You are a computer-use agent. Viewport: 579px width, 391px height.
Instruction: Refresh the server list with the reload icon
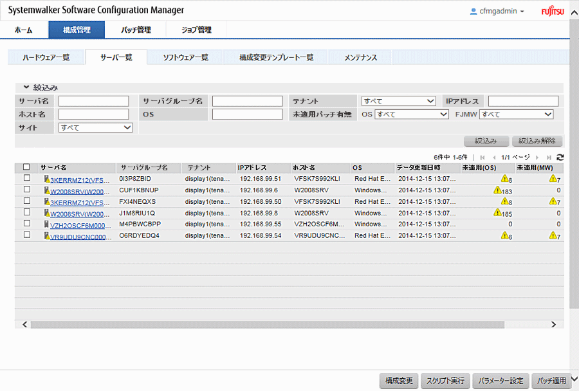560,158
